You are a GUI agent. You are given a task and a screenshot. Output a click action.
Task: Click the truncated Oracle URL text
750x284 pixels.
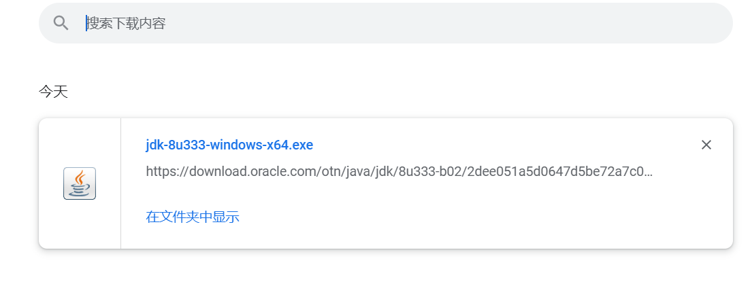click(399, 171)
